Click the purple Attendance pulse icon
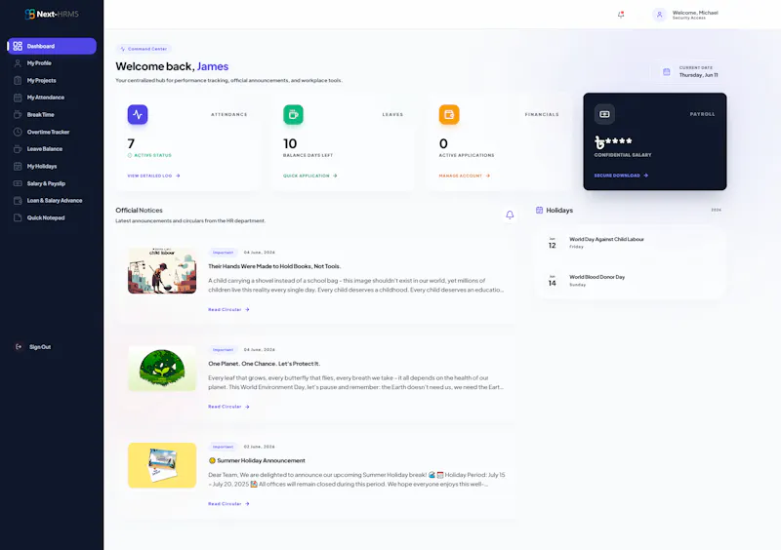 click(138, 114)
